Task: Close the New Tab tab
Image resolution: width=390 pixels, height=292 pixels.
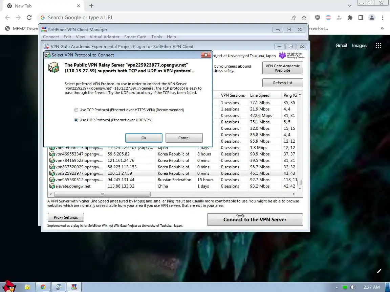Action: [79, 6]
